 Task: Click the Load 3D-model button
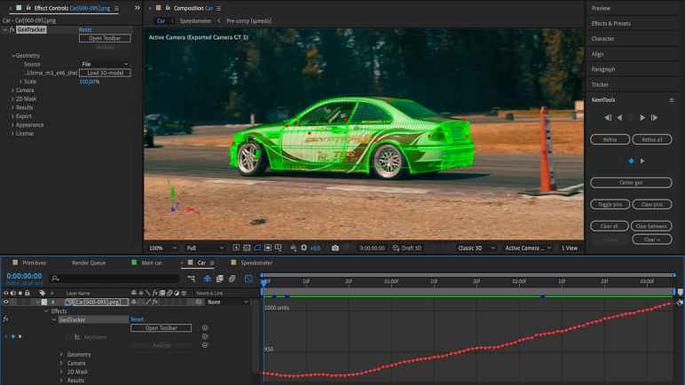pyautogui.click(x=104, y=73)
